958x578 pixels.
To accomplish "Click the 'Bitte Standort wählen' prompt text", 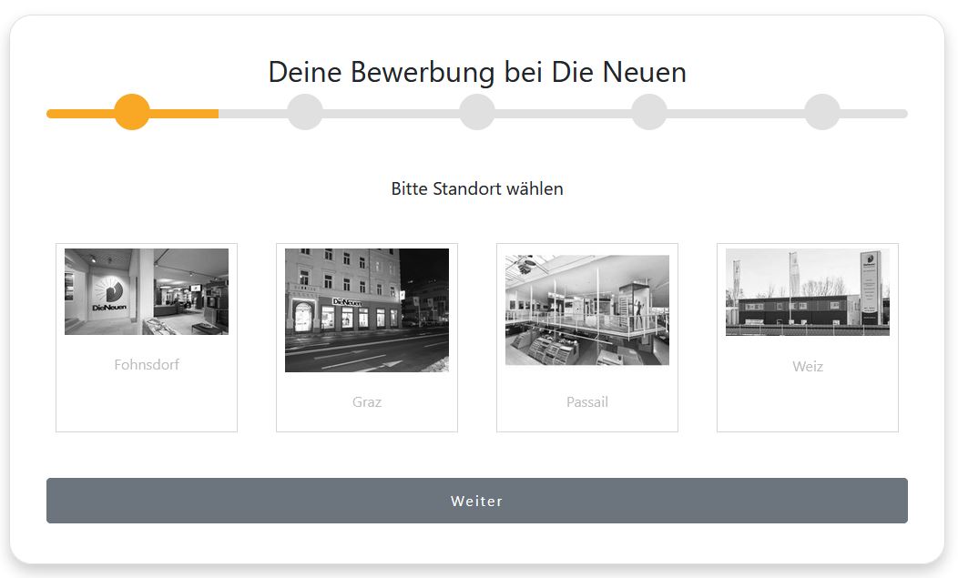I will [x=477, y=188].
